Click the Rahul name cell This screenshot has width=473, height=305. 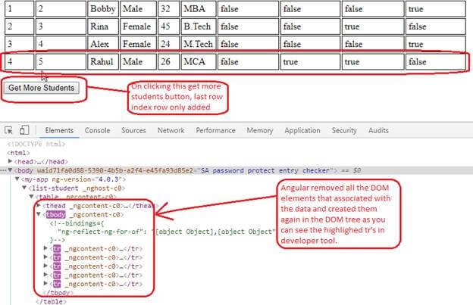coord(102,62)
